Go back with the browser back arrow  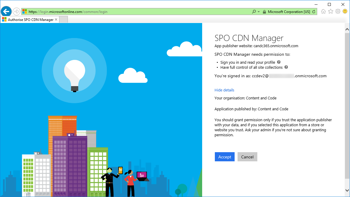click(6, 12)
